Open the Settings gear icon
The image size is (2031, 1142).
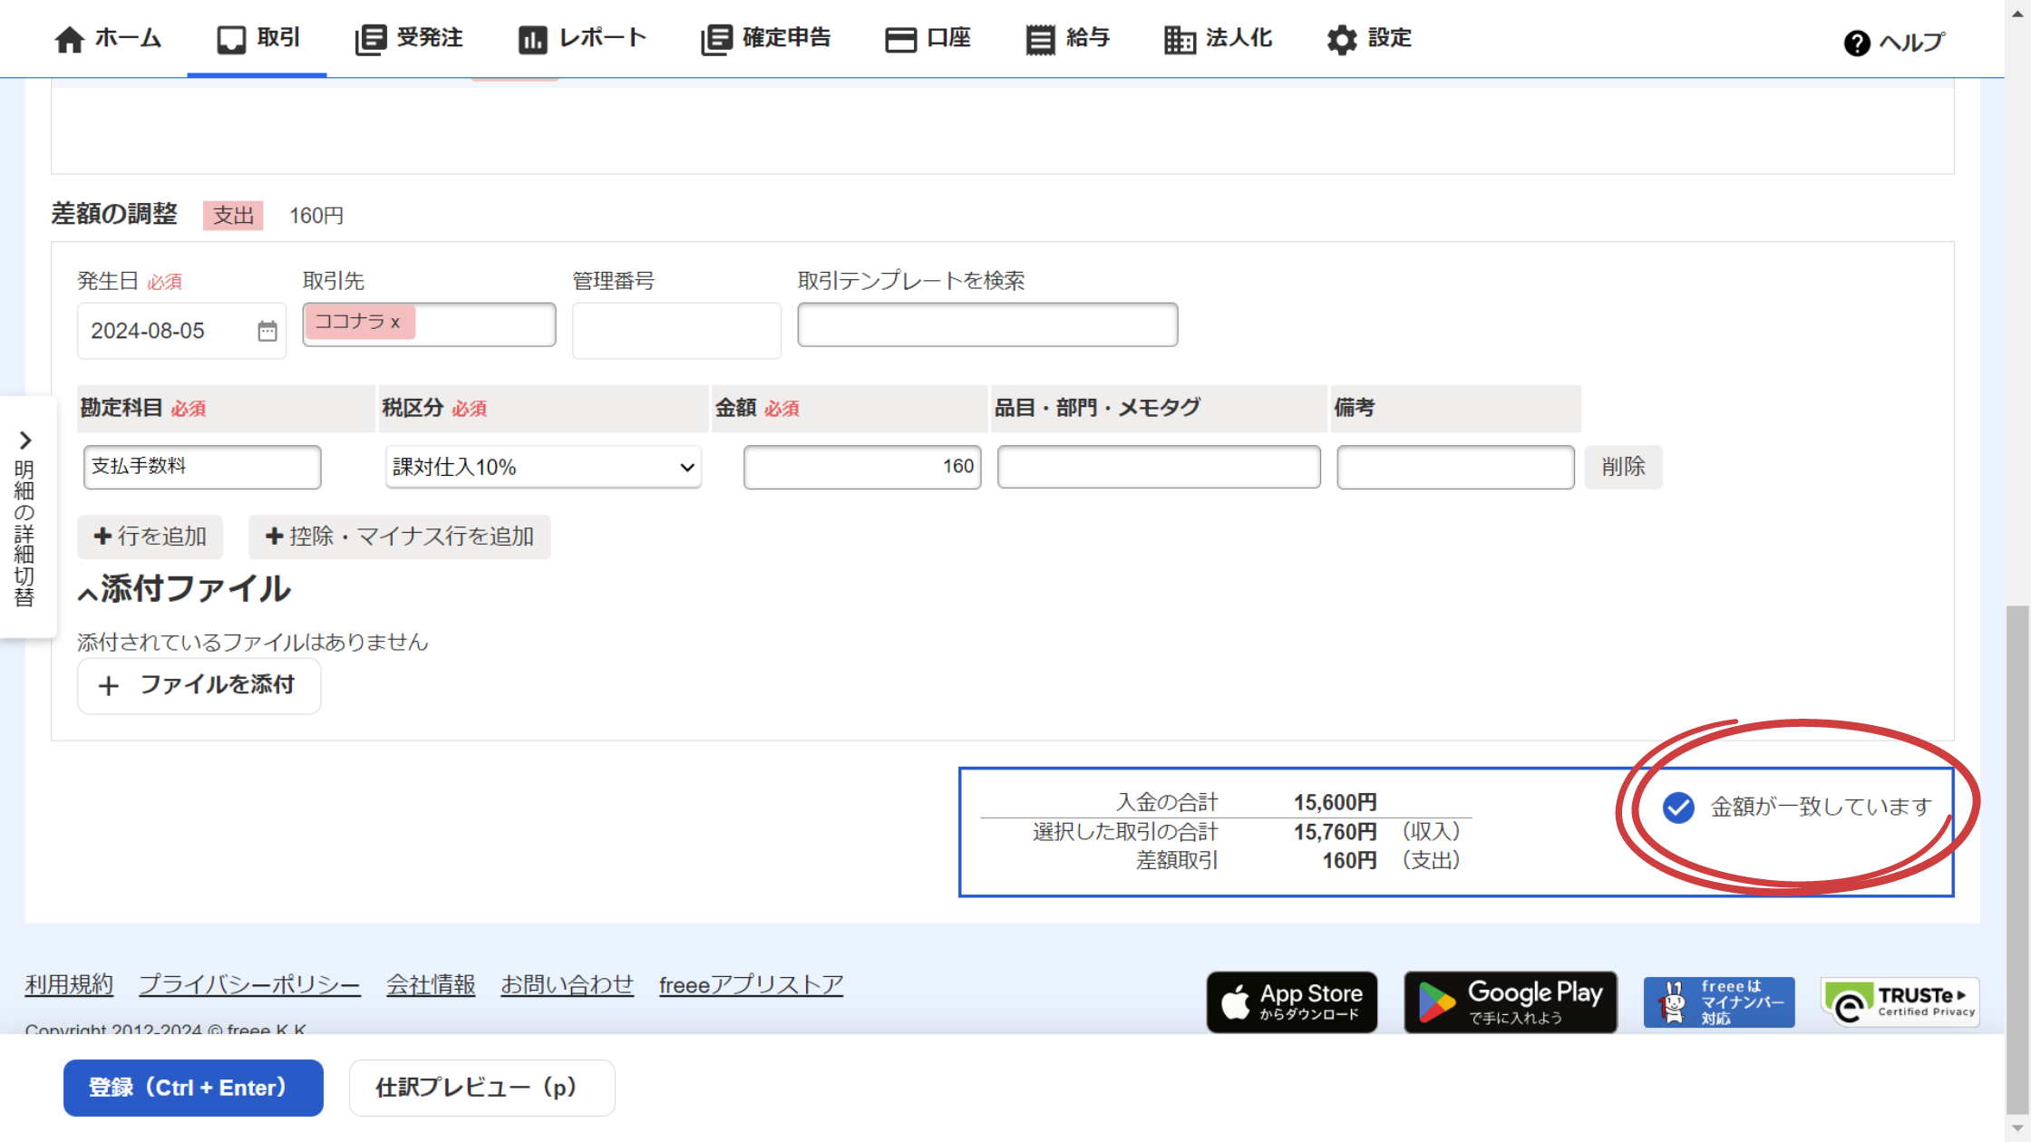click(x=1341, y=40)
